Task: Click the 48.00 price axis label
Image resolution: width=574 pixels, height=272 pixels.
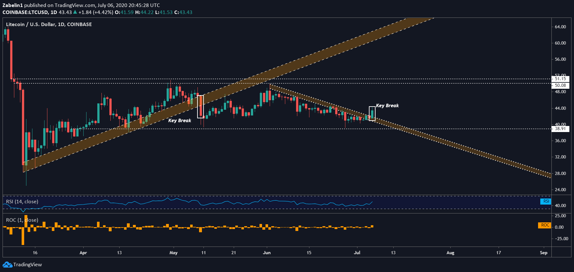Action: (560, 92)
